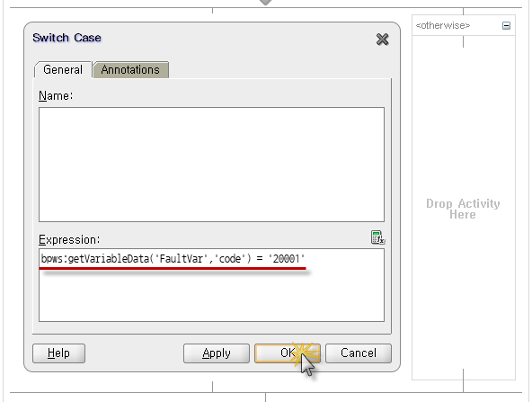
Task: Select the General tab
Action: click(63, 69)
